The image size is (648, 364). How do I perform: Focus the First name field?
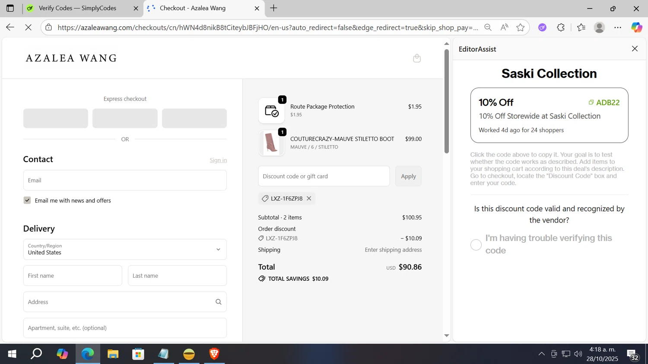(73, 276)
